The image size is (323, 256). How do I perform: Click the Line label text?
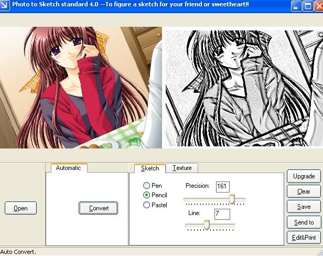point(194,212)
